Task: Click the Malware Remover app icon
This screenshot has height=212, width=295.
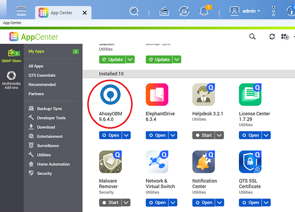Action: (x=111, y=162)
